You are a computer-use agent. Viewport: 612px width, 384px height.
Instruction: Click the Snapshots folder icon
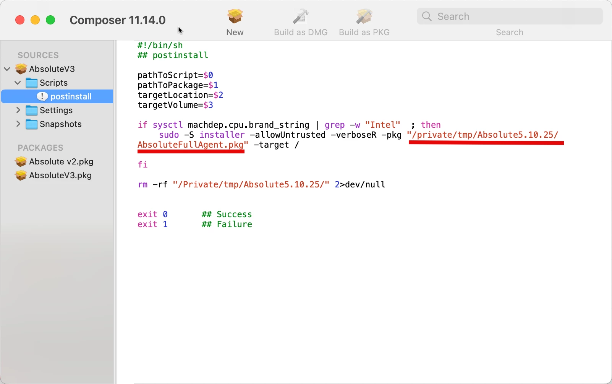click(x=32, y=124)
